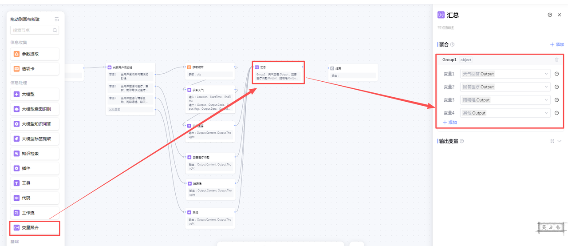This screenshot has height=246, width=568.
Task: Collapse the node list sidebar panel
Action: tap(56, 19)
